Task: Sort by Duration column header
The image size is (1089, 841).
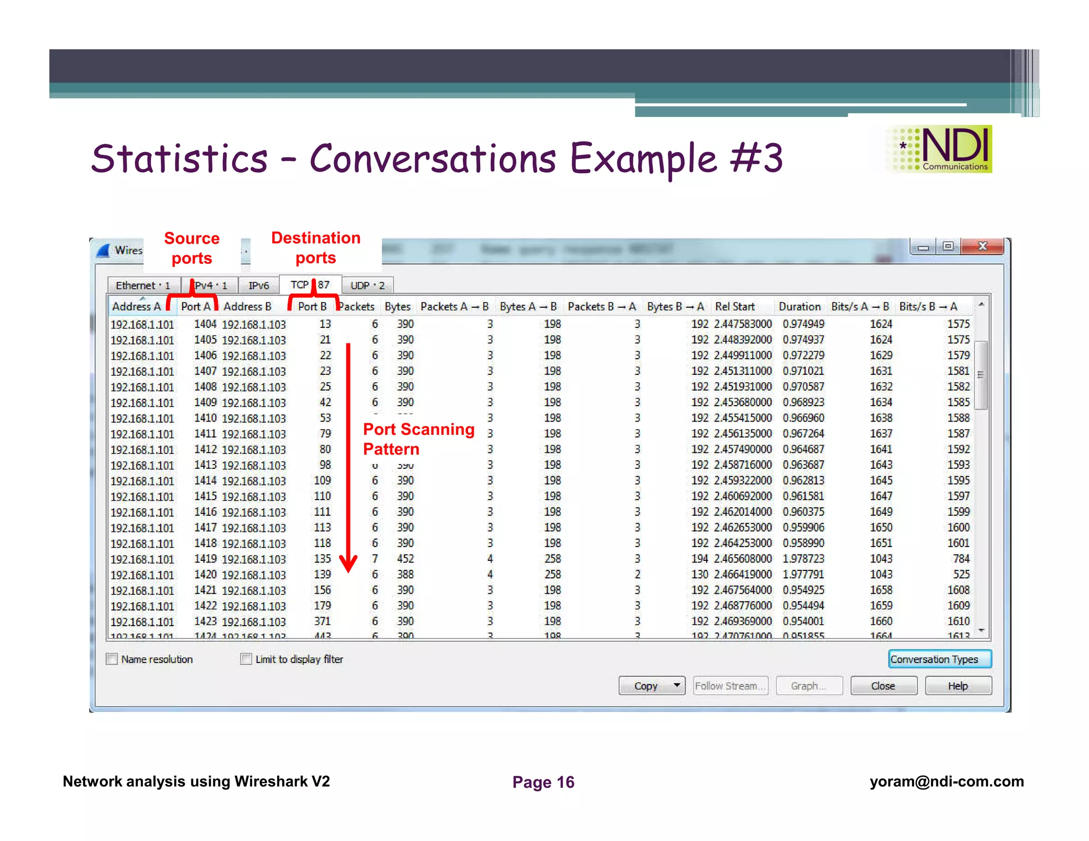Action: pos(800,307)
